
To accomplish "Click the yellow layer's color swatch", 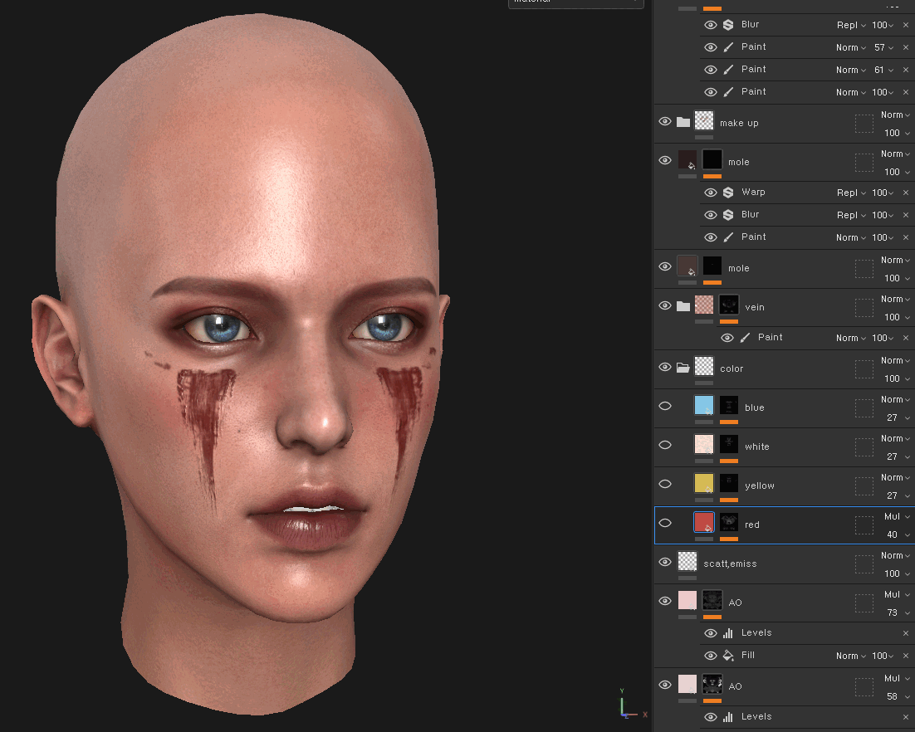I will coord(704,483).
